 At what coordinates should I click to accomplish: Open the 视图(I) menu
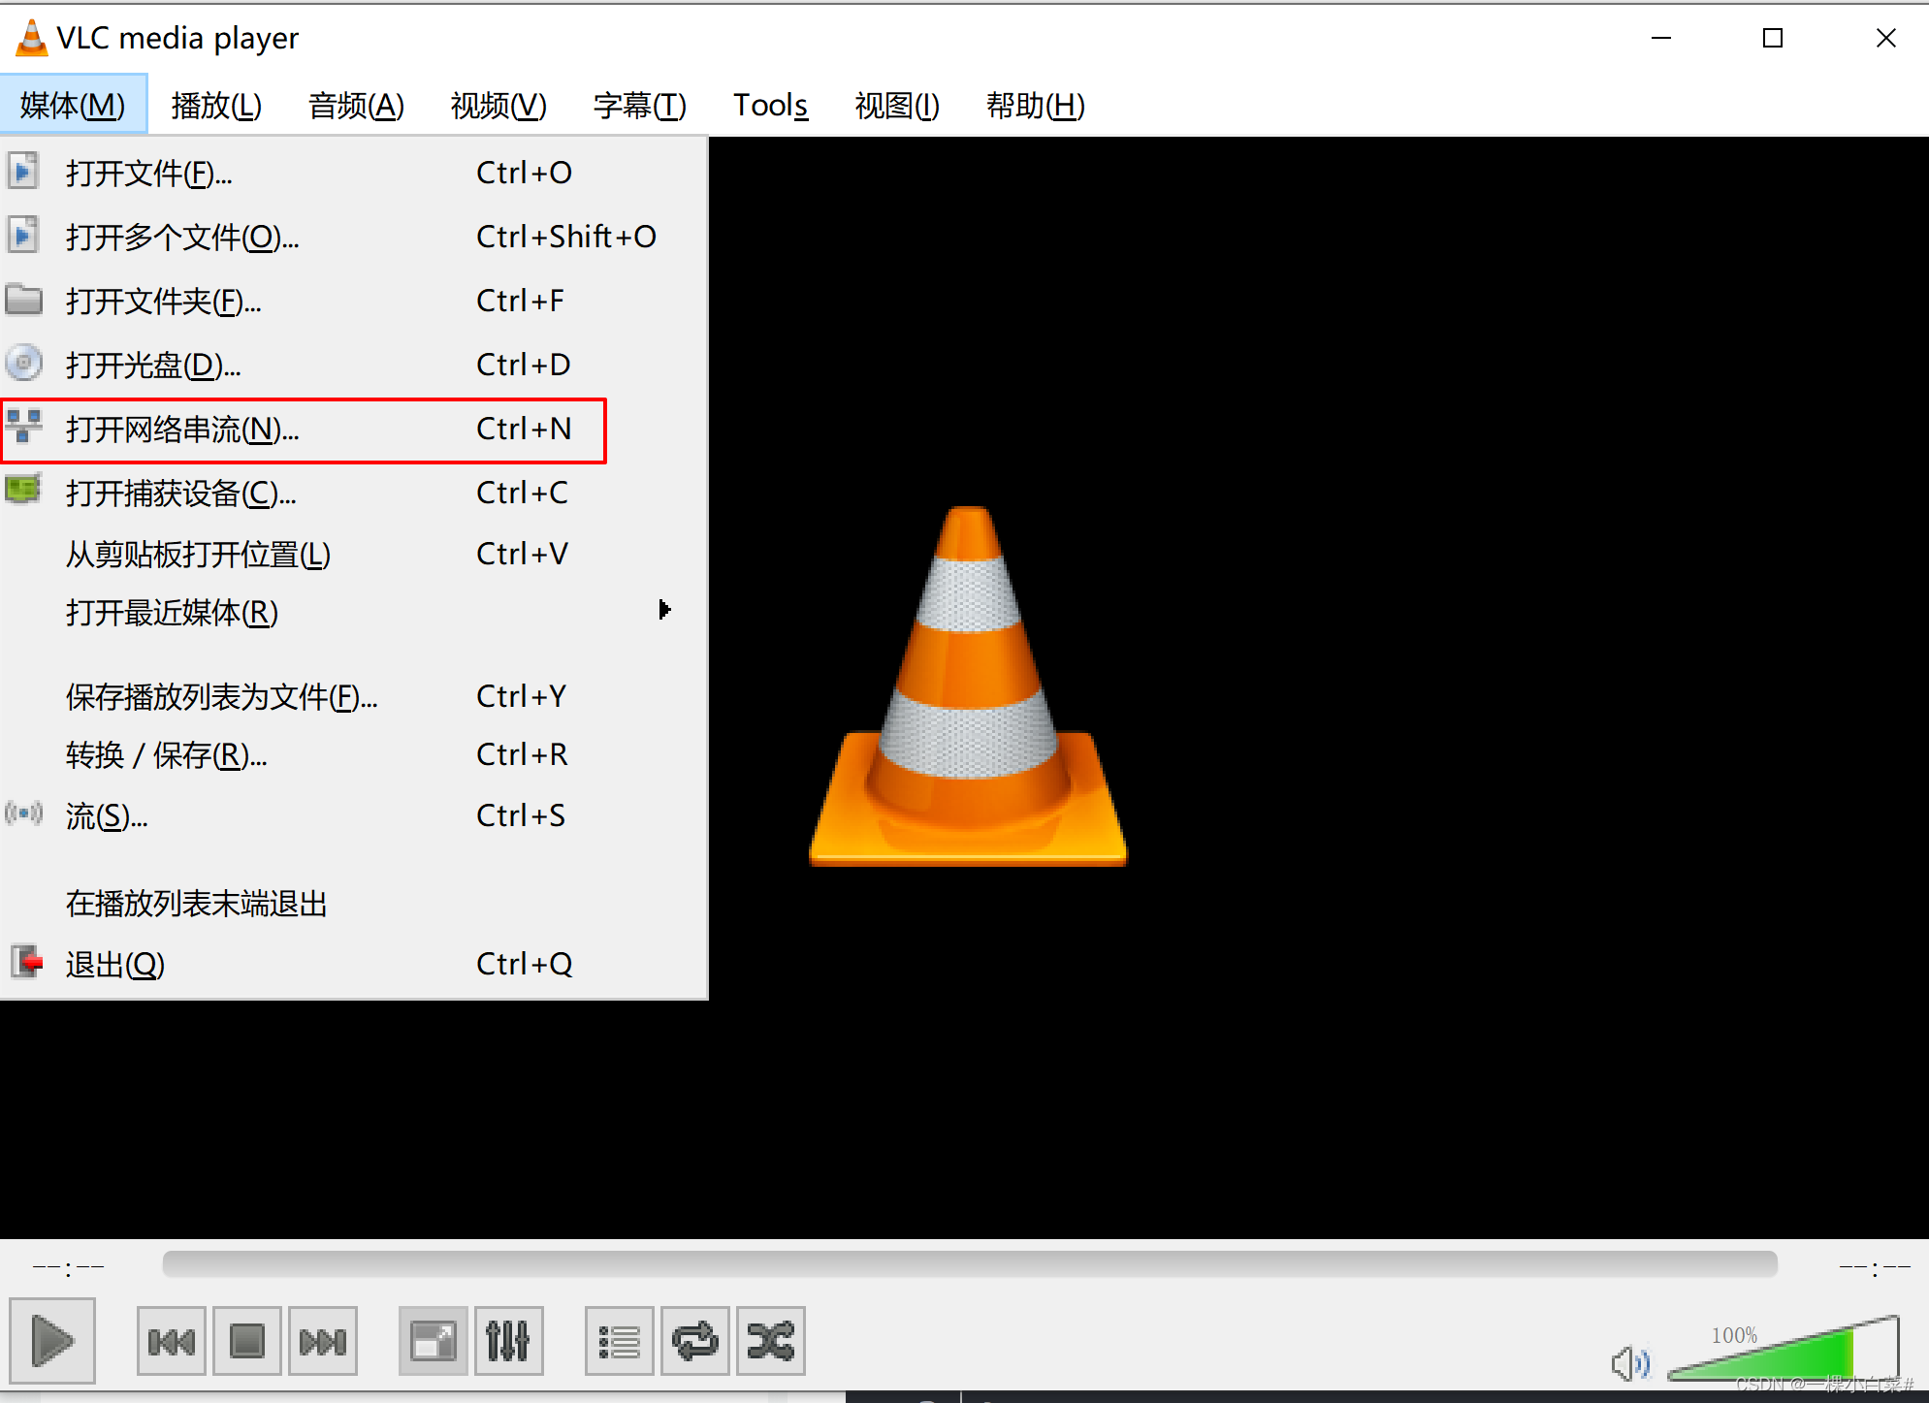[x=897, y=104]
